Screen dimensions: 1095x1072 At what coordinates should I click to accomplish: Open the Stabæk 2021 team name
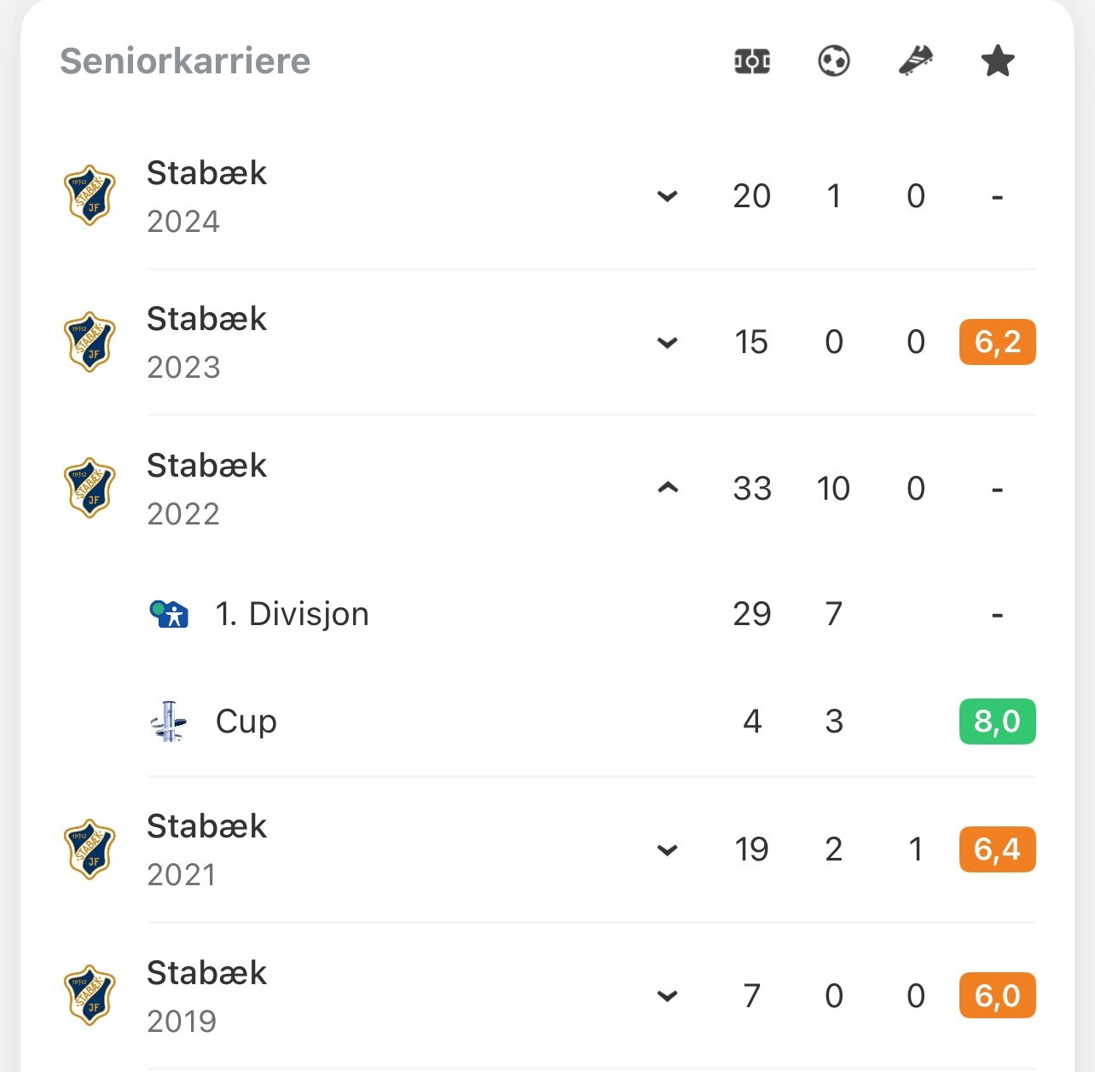pos(206,826)
